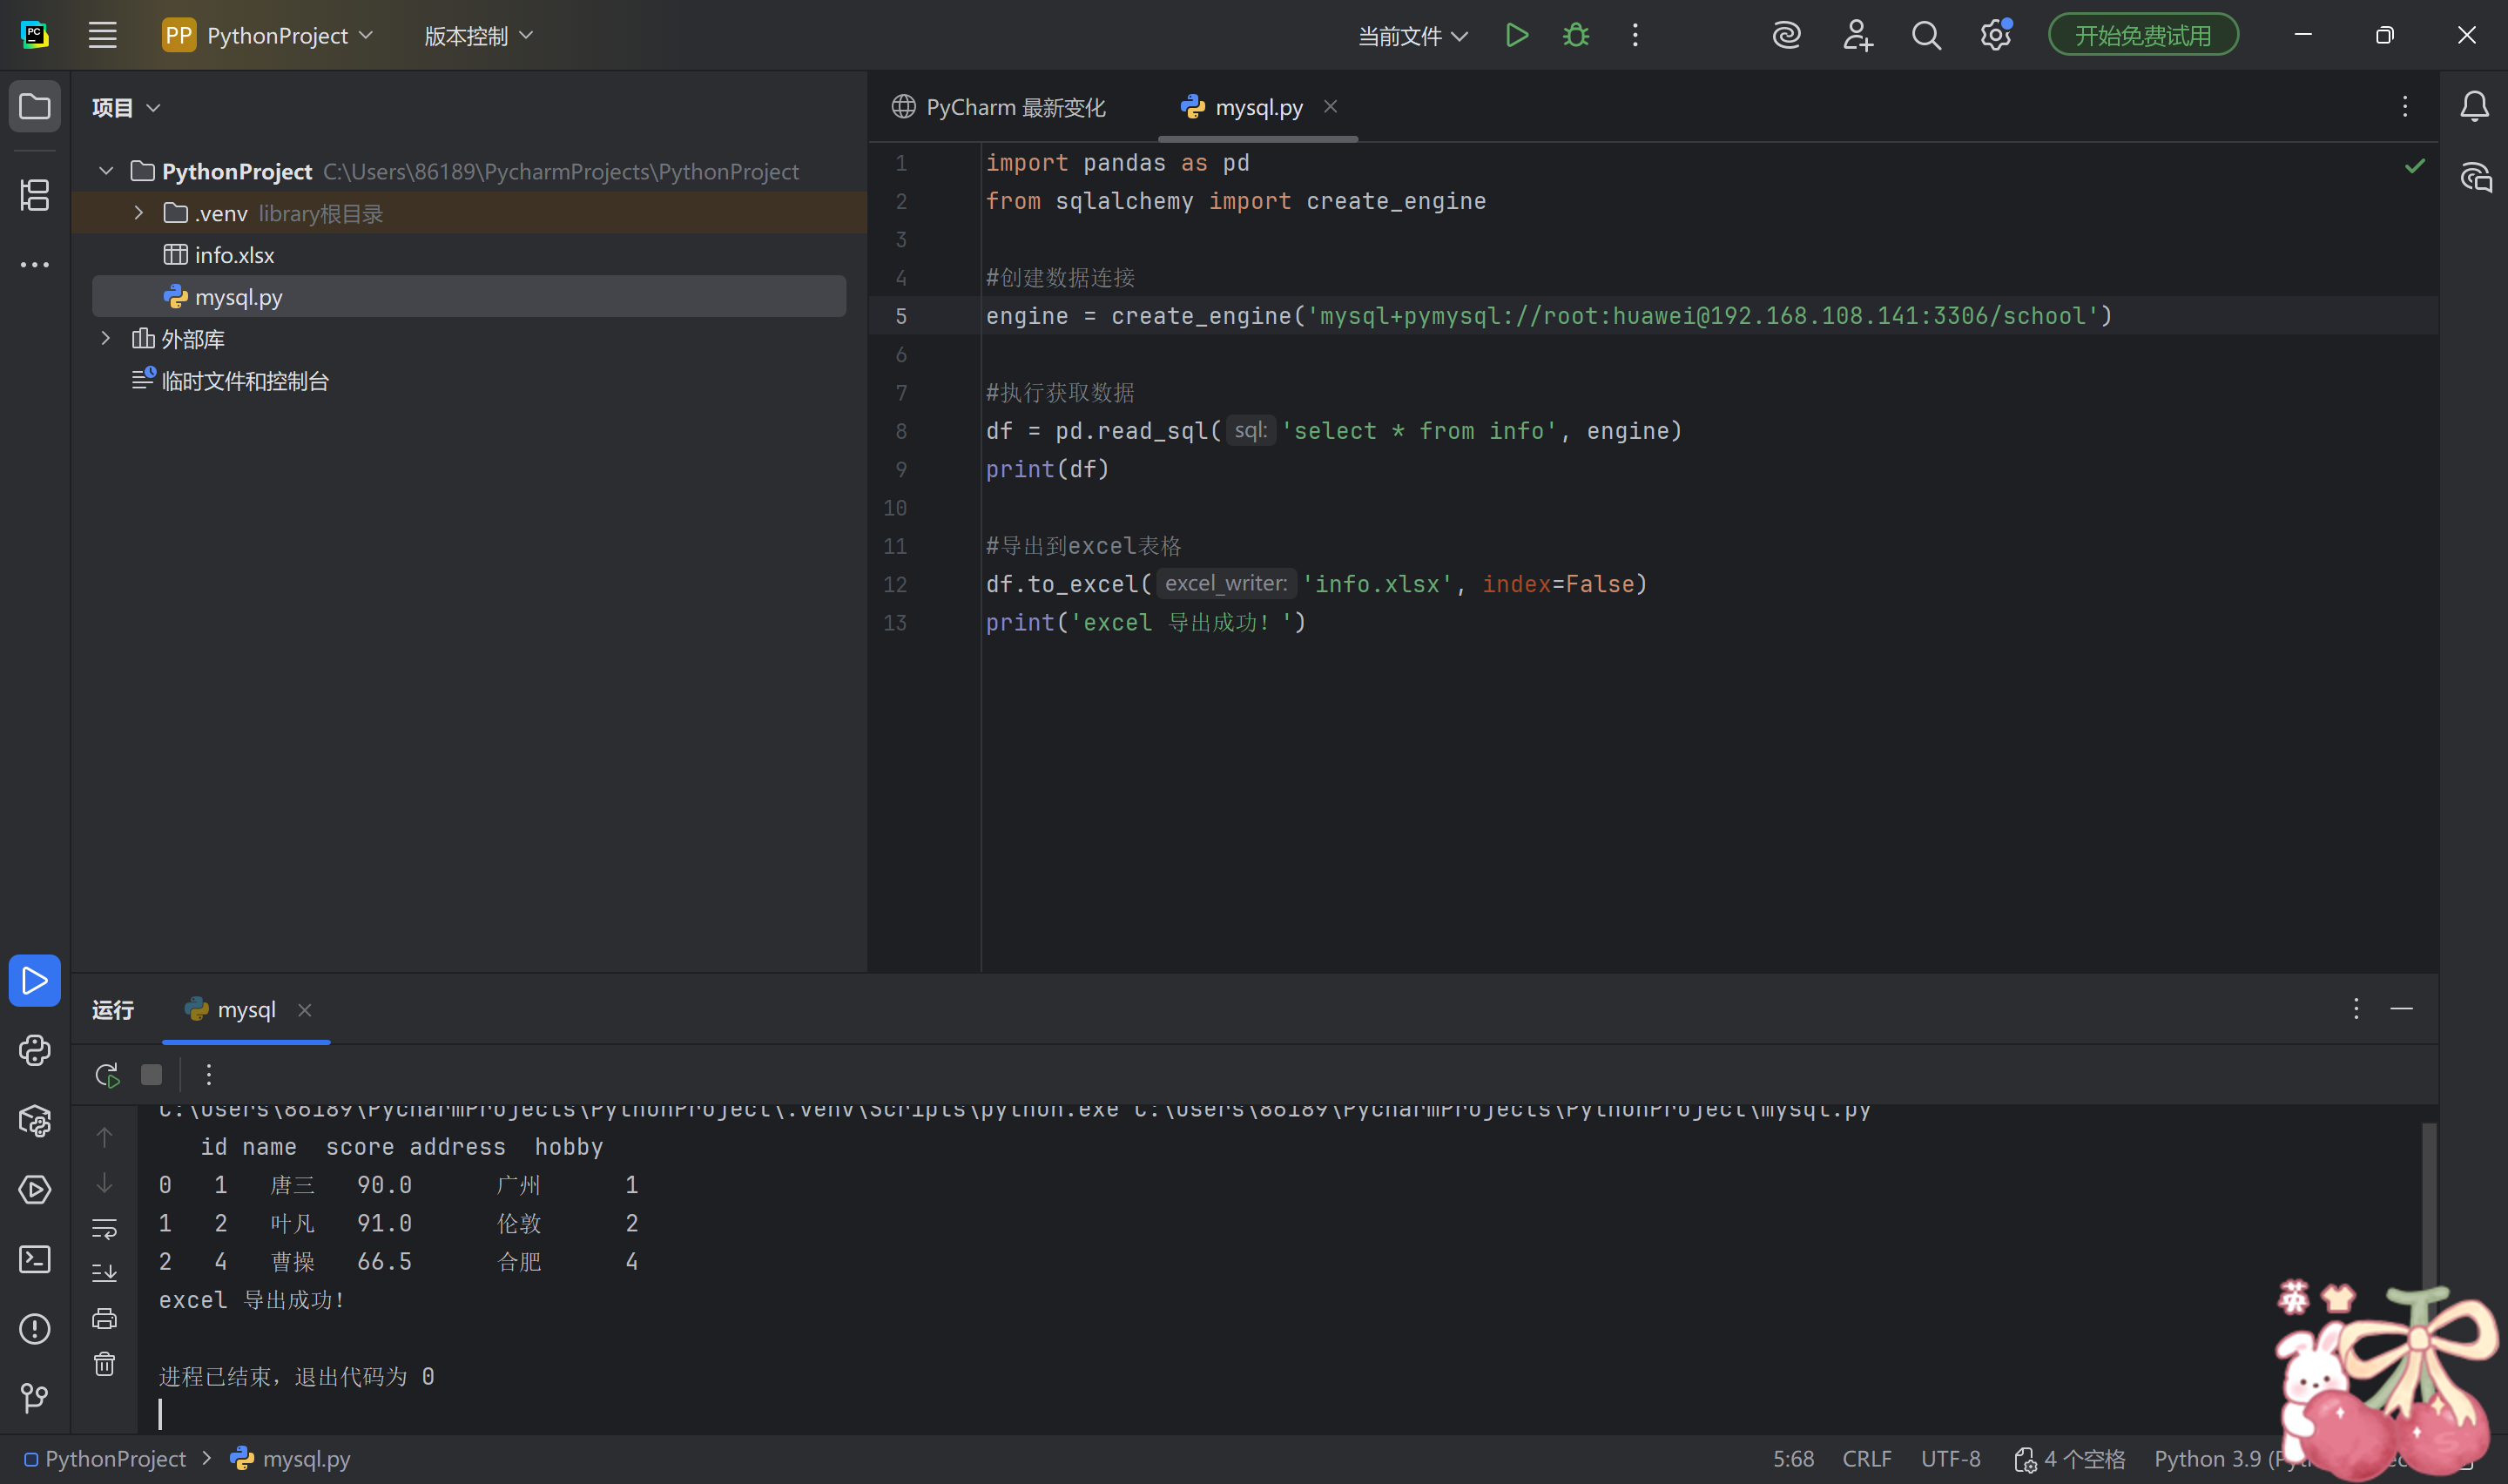
Task: Open the Git version control tool window
Action: pyautogui.click(x=35, y=1397)
